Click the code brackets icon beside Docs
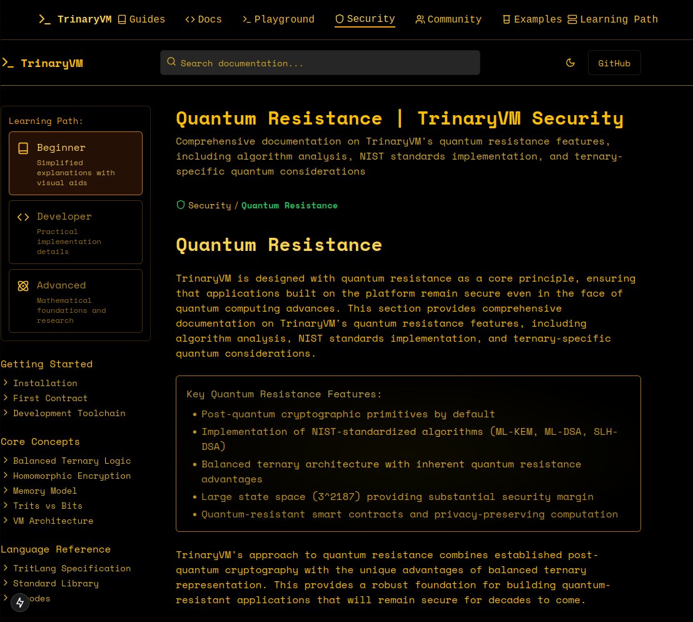This screenshot has height=622, width=693. 190,19
